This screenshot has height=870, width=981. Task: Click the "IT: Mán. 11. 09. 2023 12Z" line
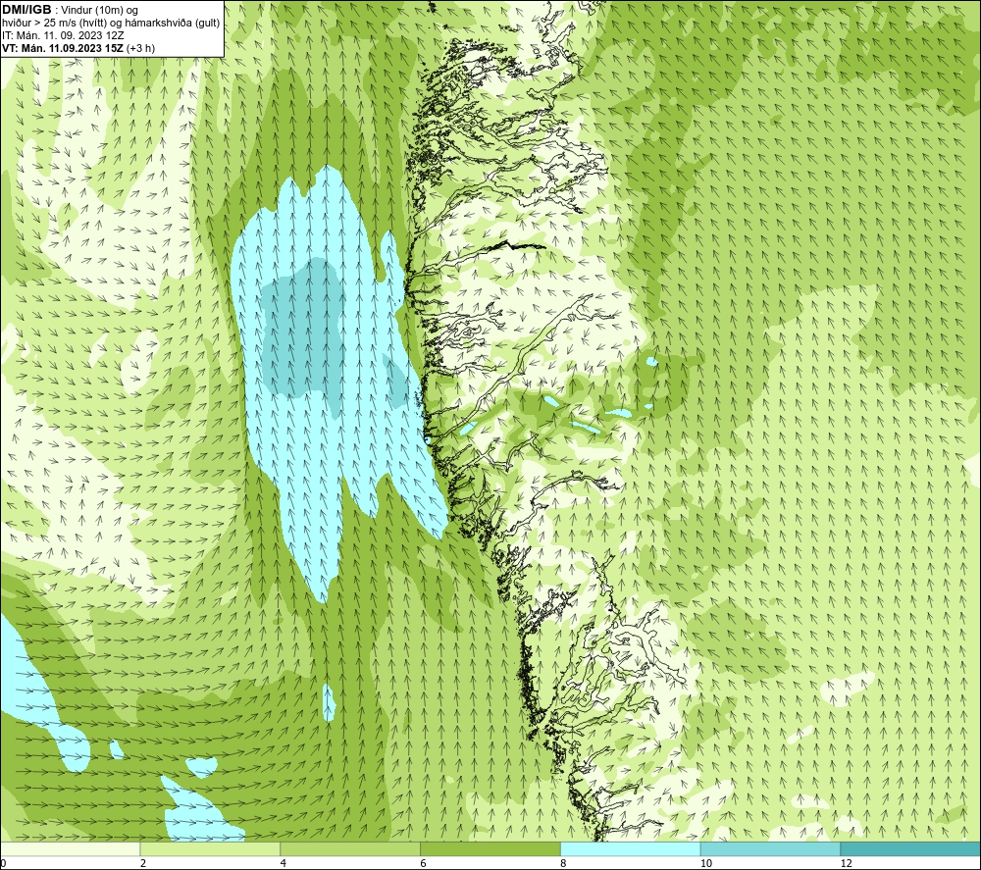point(63,35)
